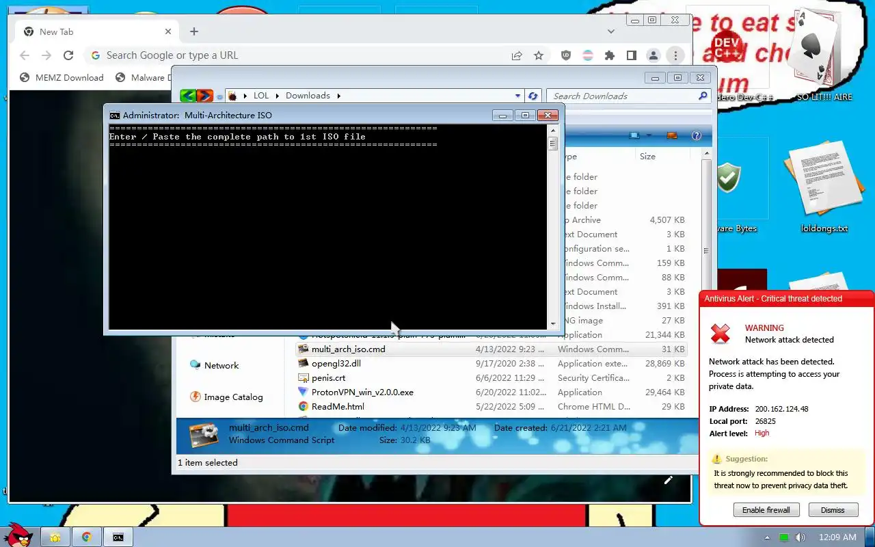
Task: Click the red X warning icon
Action: [721, 333]
